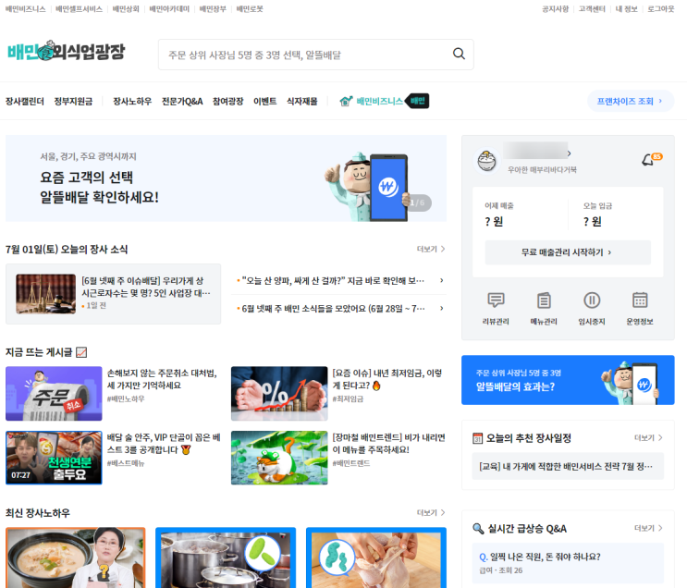Open 더보기 for 최신 장사노하우
This screenshot has width=687, height=588.
pos(431,512)
